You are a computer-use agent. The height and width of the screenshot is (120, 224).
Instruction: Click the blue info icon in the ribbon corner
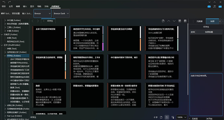[209, 6]
